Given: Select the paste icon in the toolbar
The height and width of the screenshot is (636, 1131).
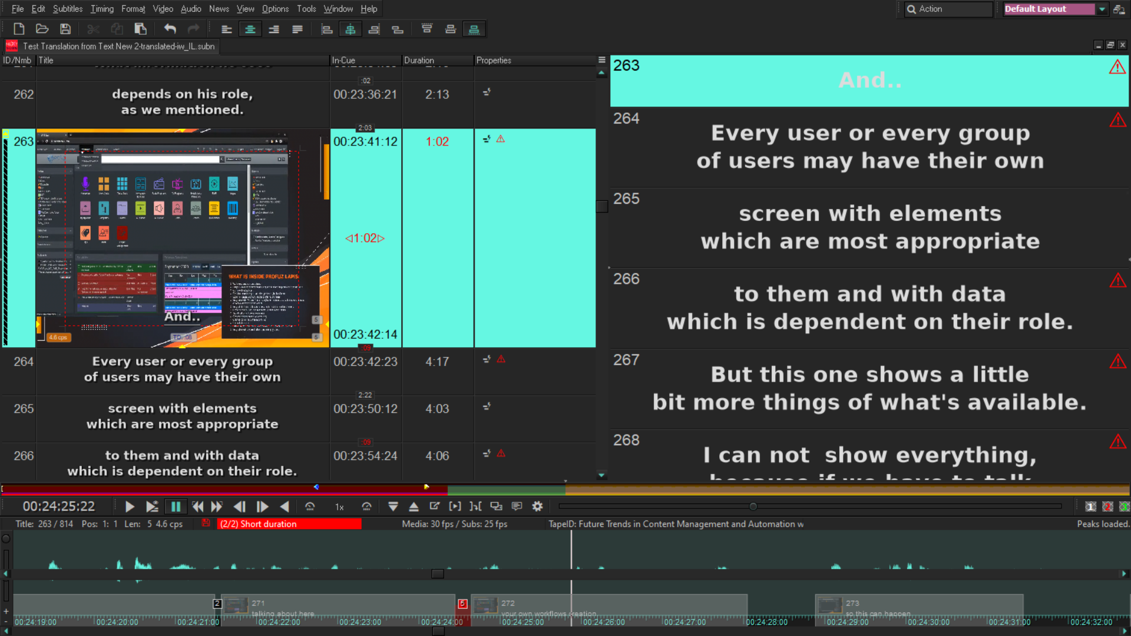Looking at the screenshot, I should click(140, 28).
